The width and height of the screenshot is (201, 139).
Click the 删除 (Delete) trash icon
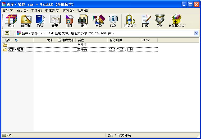[70, 21]
